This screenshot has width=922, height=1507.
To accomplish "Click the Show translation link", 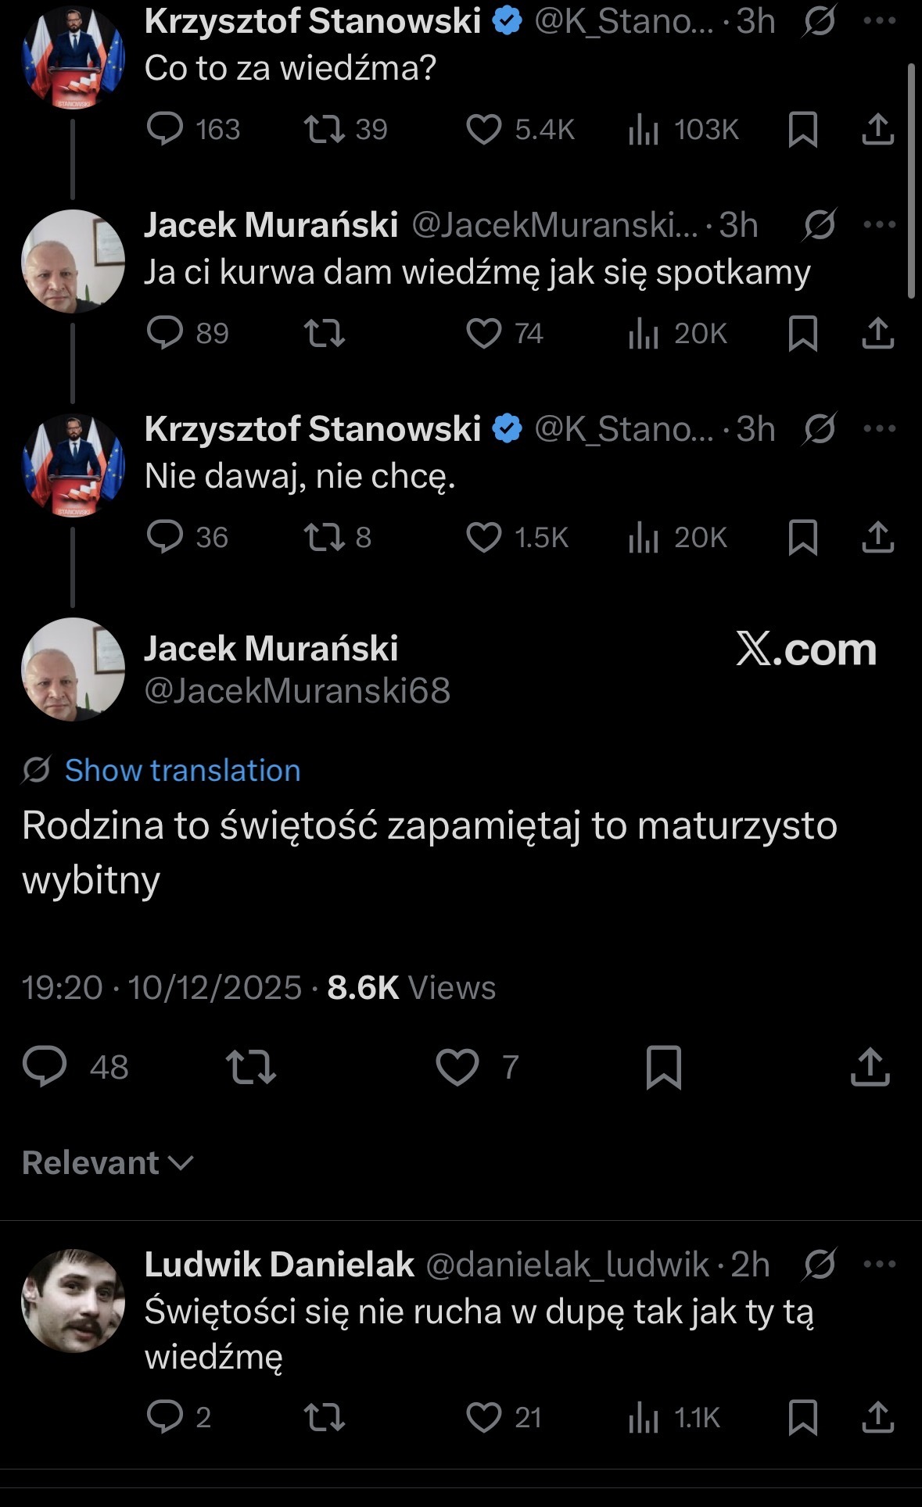I will pyautogui.click(x=182, y=771).
